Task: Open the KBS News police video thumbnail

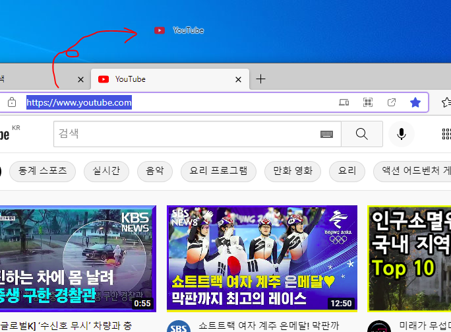Action: point(78,259)
